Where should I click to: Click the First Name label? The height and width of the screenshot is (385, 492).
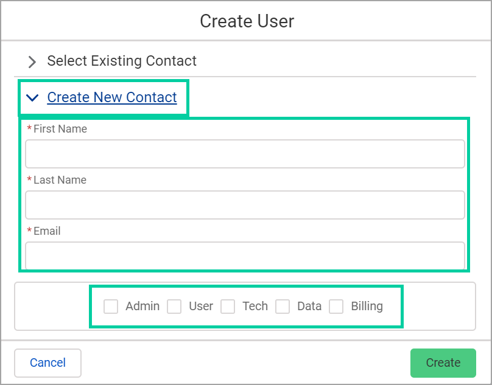click(62, 129)
